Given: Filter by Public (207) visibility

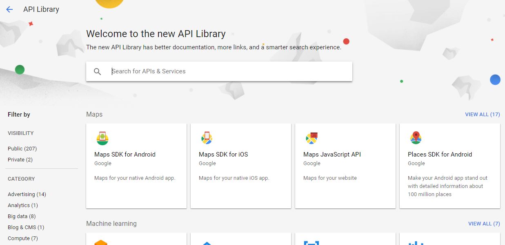Looking at the screenshot, I should (22, 149).
